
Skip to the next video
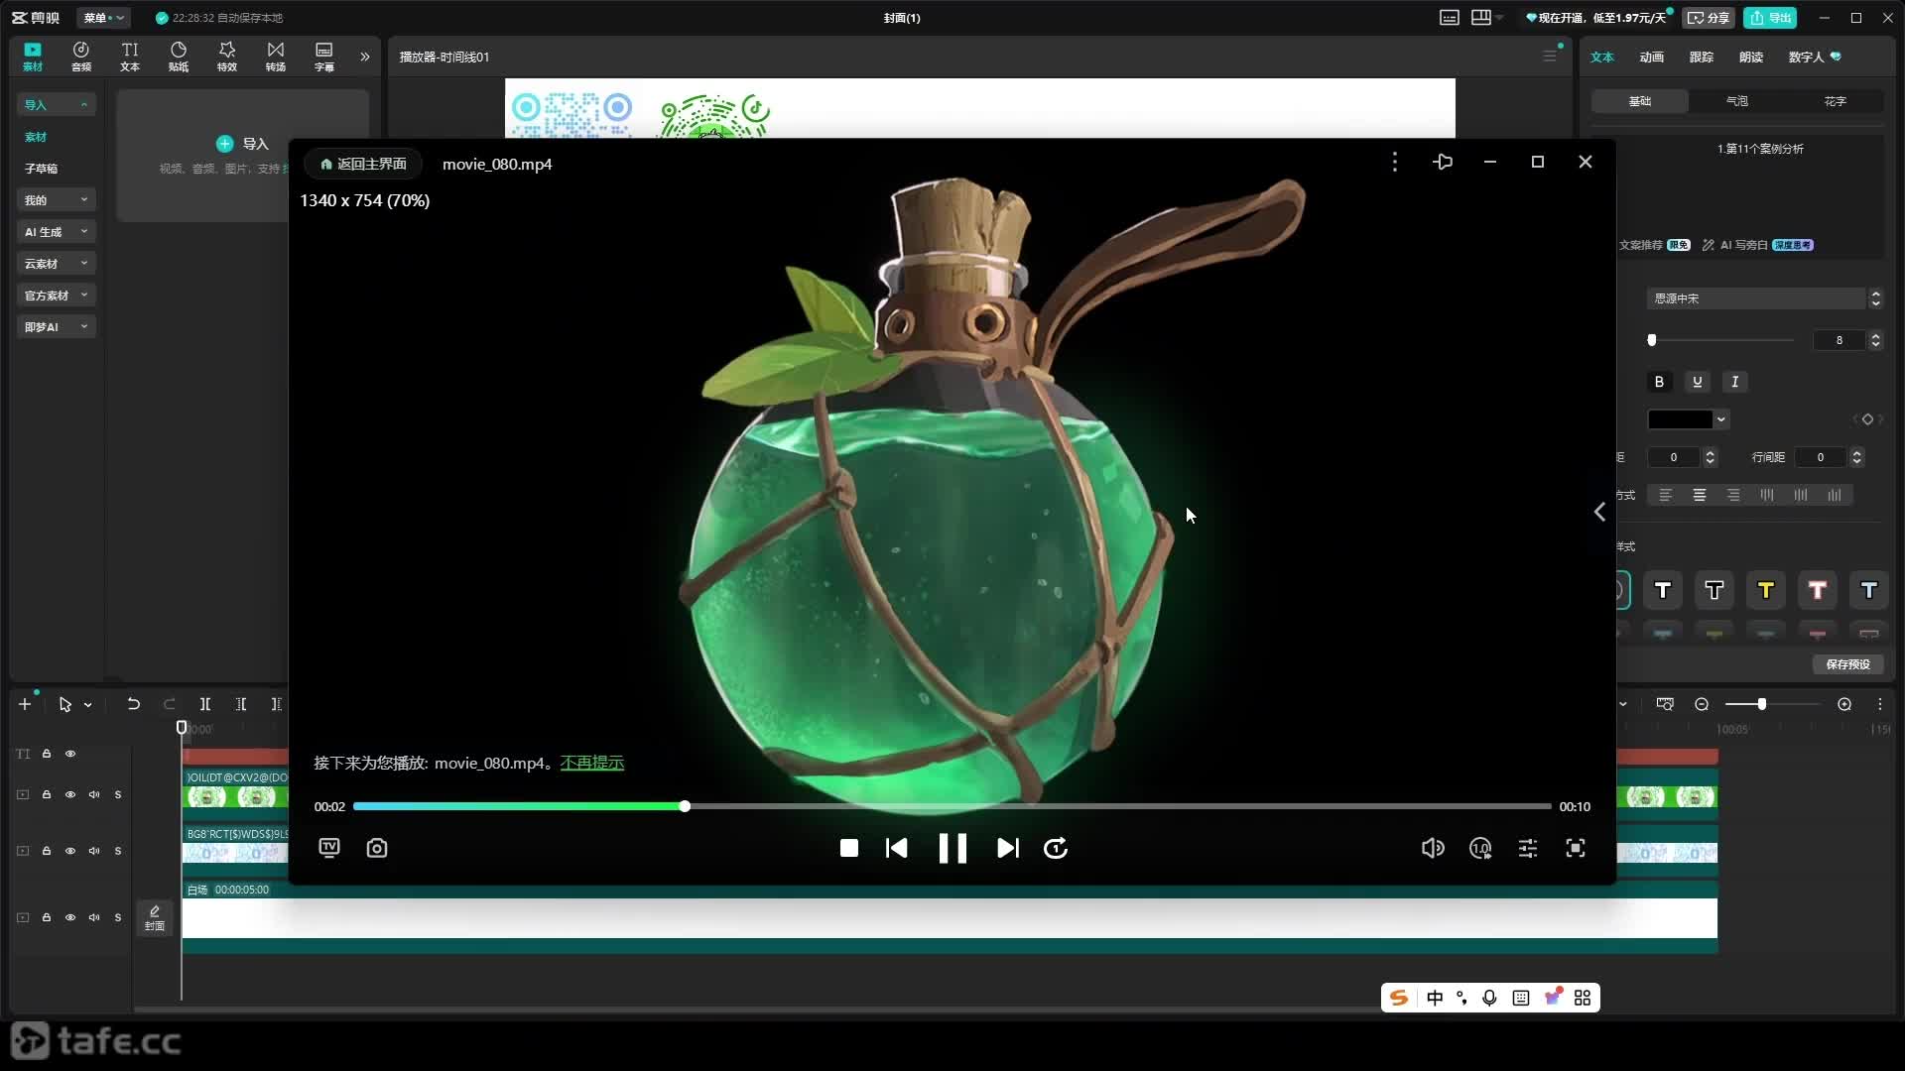[1008, 848]
